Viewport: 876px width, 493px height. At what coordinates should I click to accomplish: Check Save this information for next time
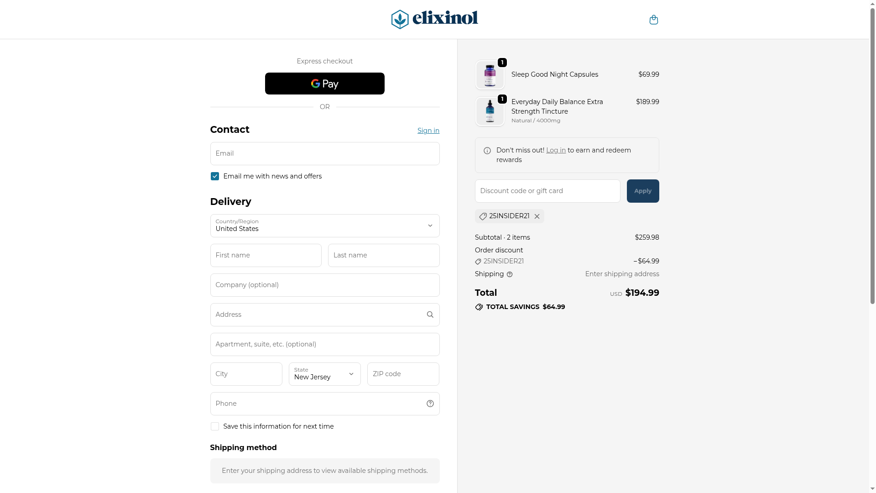point(215,426)
